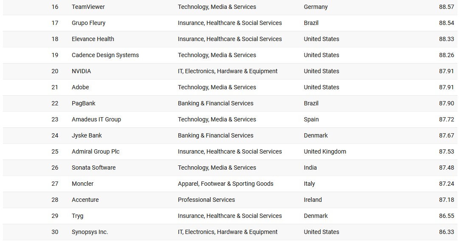This screenshot has height=242, width=460.
Task: Select Amadeus IT Group name
Action: point(96,119)
